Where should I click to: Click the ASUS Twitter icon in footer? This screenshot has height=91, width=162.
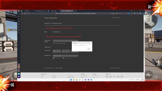[x=118, y=77]
